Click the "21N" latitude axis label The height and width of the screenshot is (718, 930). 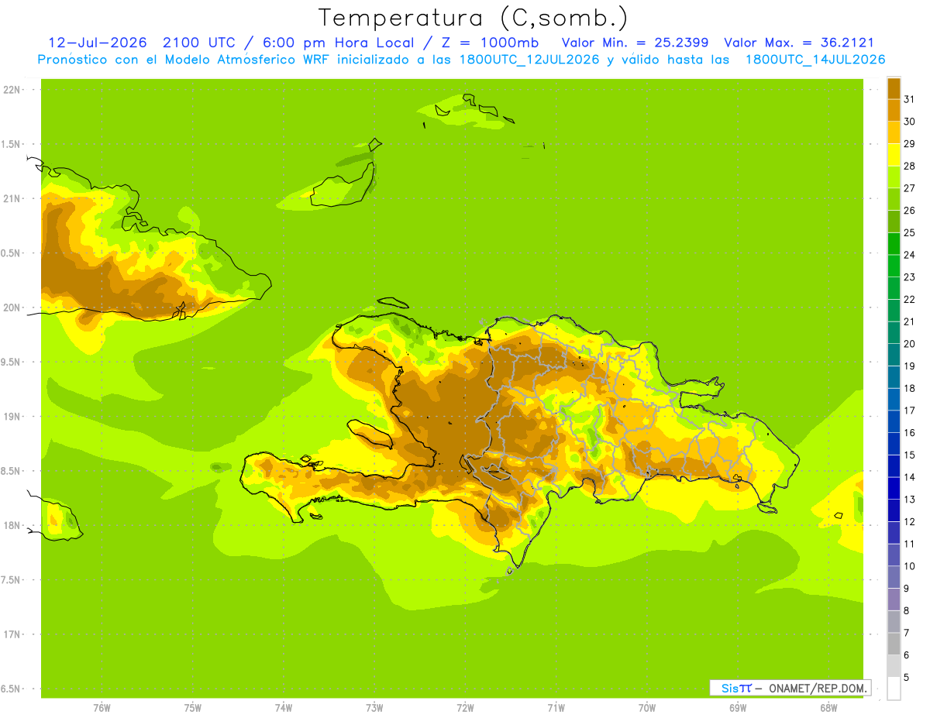[12, 199]
